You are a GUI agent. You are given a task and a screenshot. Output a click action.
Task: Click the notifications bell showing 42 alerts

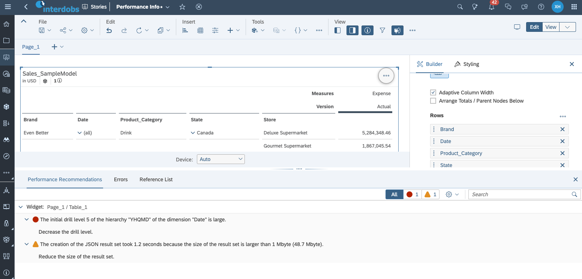491,7
